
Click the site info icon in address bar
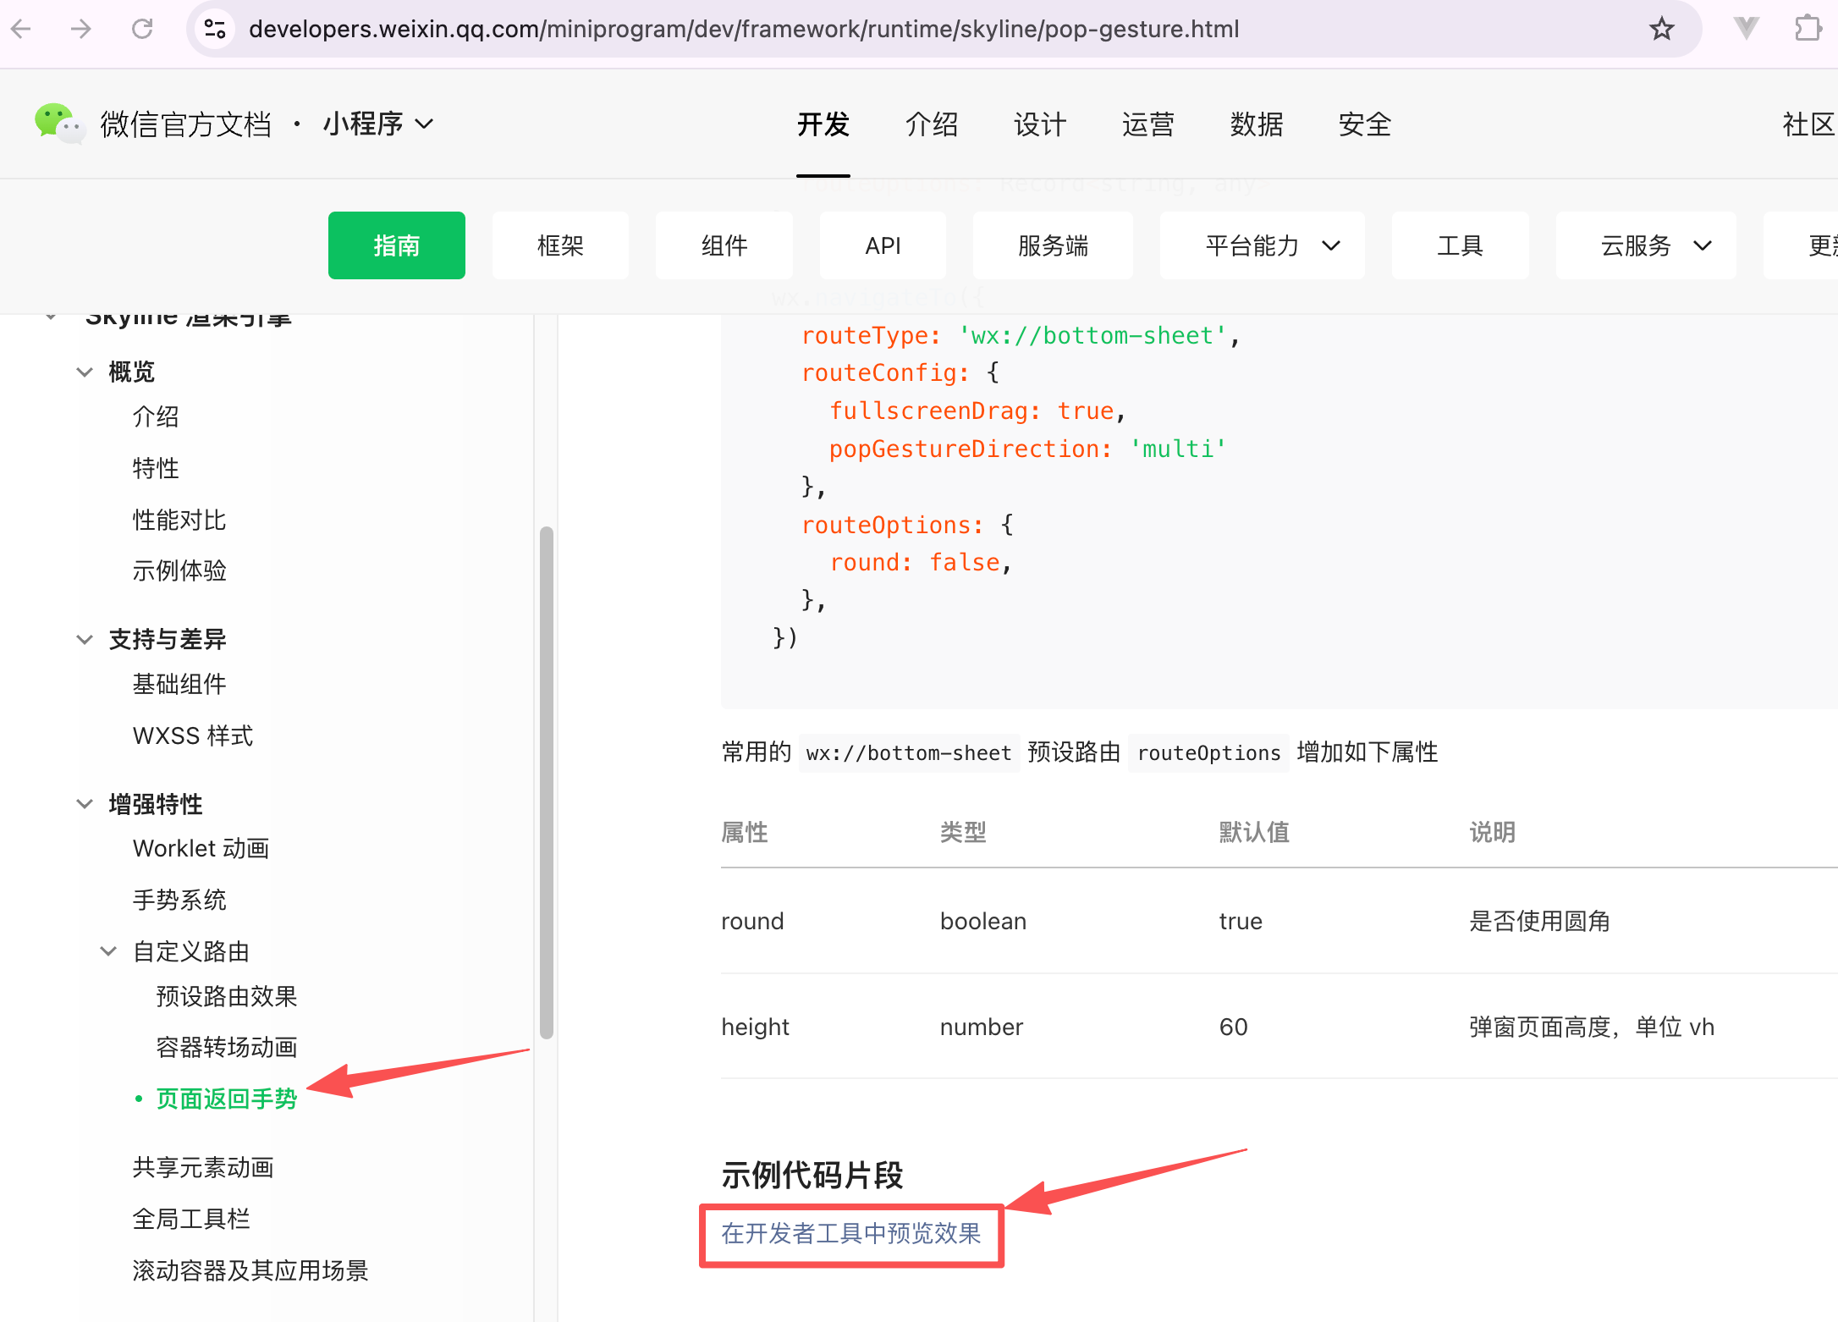click(x=215, y=30)
